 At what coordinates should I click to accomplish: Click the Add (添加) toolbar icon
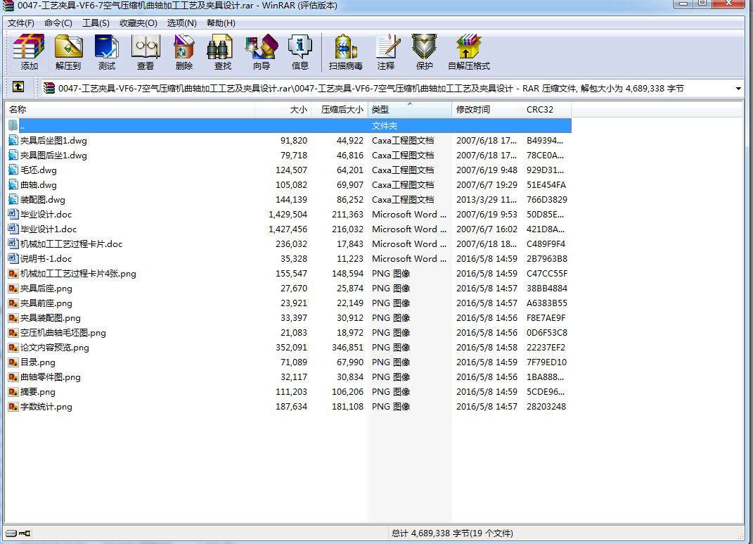tap(29, 52)
